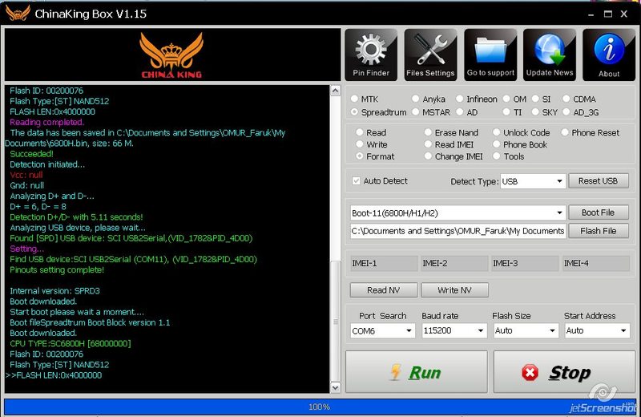Open Files Settings
The height and width of the screenshot is (417, 641).
click(430, 55)
